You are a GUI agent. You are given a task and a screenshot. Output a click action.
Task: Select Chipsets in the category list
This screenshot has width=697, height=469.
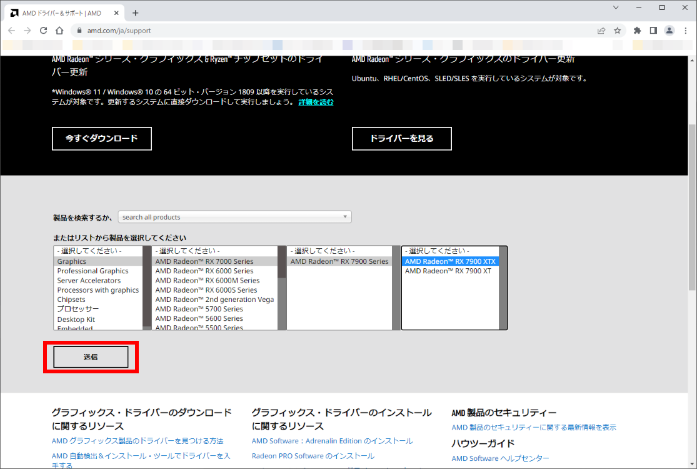tap(98, 300)
